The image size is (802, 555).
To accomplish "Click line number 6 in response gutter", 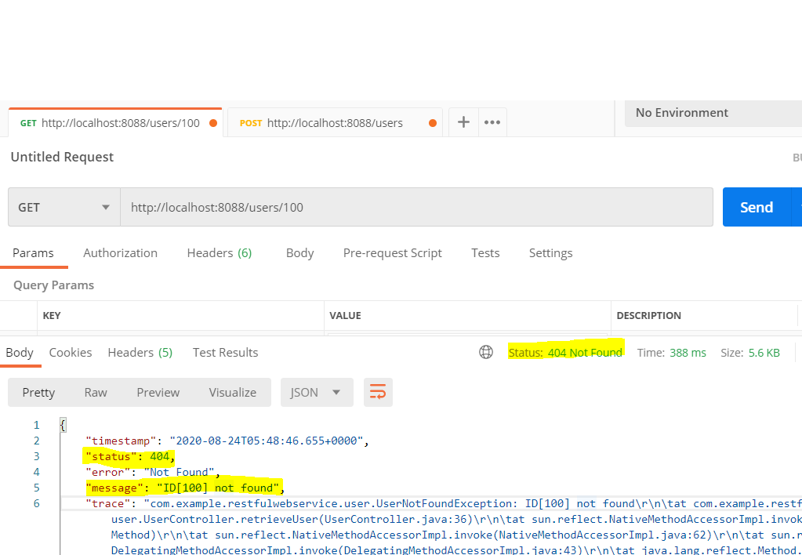I will 36,503.
